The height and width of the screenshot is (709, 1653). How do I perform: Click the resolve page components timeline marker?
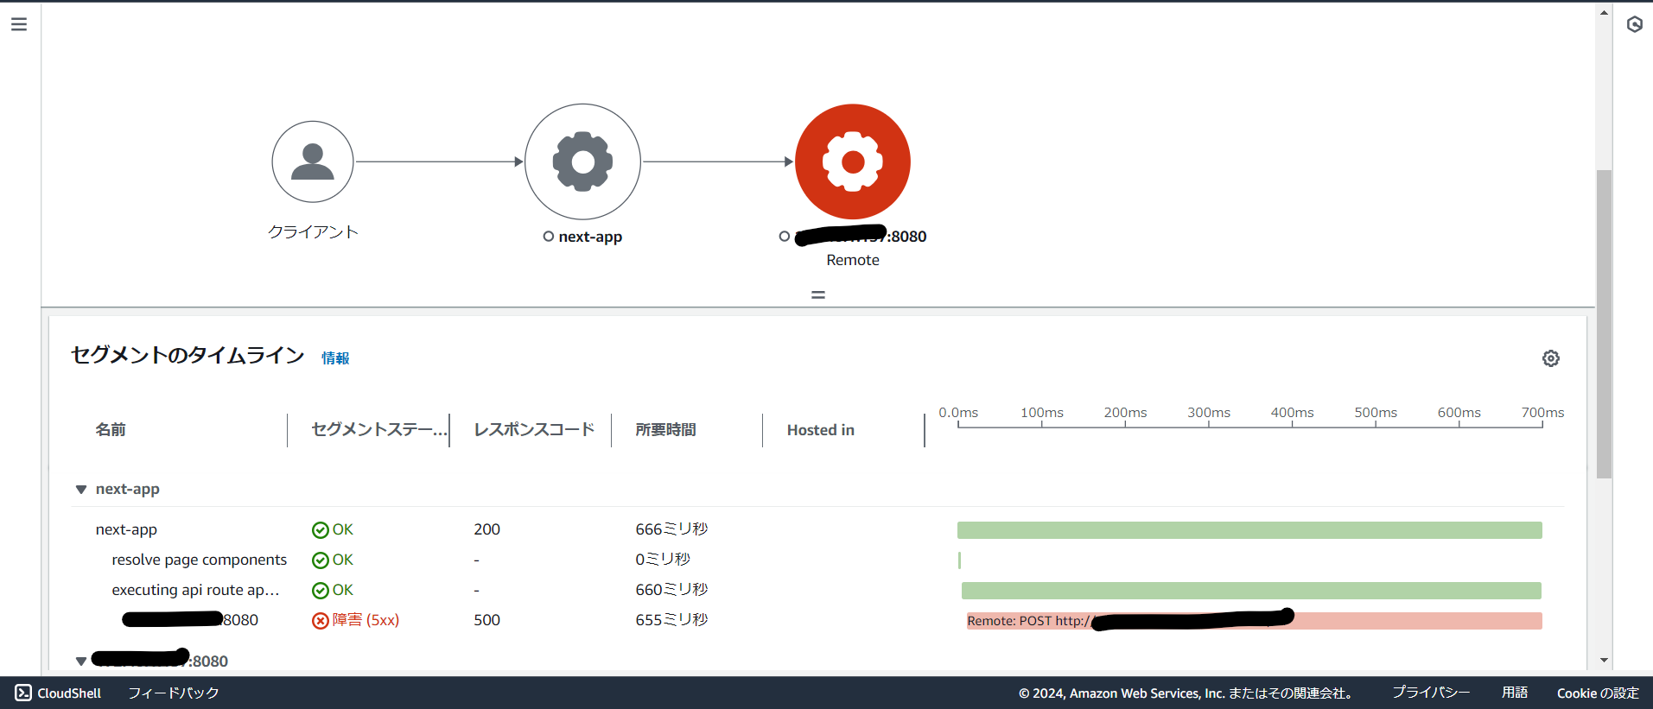point(959,560)
